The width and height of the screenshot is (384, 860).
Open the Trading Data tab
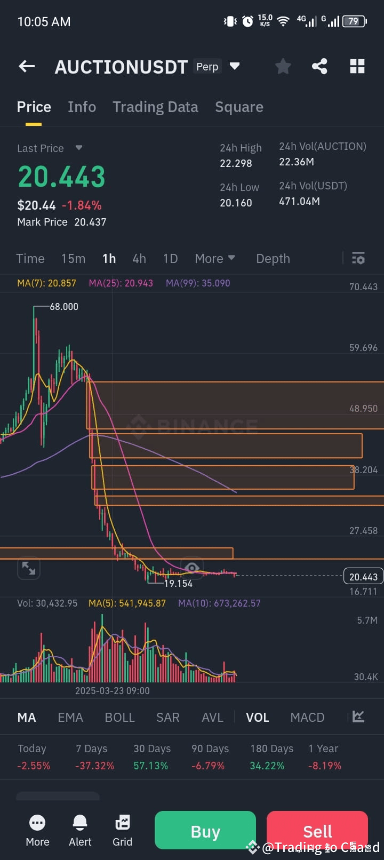(x=155, y=107)
